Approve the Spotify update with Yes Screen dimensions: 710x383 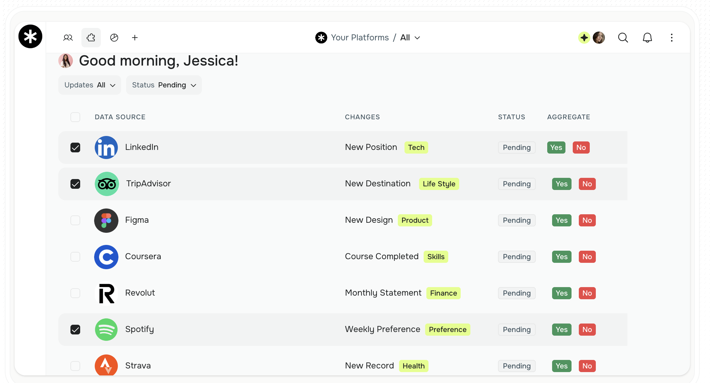tap(562, 329)
